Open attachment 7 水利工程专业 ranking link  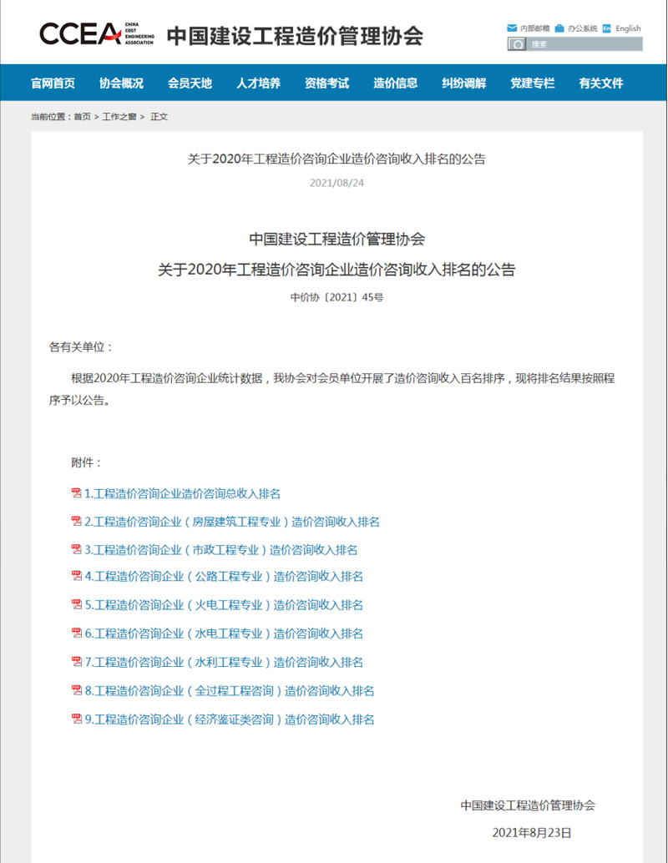tap(224, 663)
